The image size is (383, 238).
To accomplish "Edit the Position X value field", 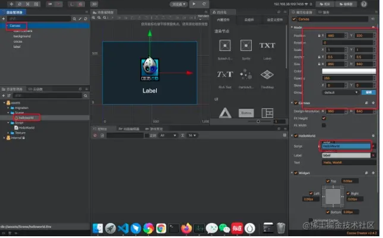I will (336, 36).
